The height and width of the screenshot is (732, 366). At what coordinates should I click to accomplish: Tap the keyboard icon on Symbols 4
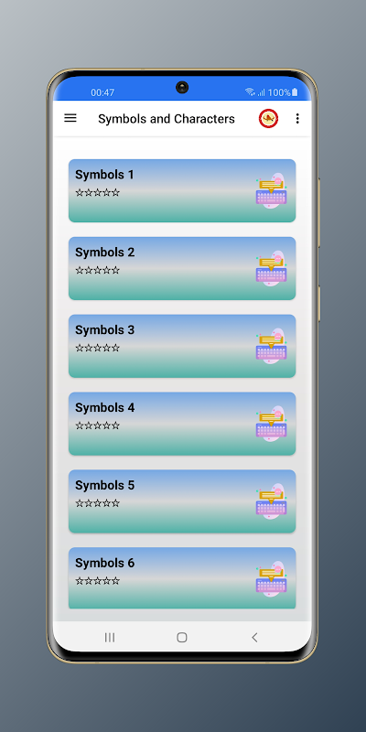[271, 425]
